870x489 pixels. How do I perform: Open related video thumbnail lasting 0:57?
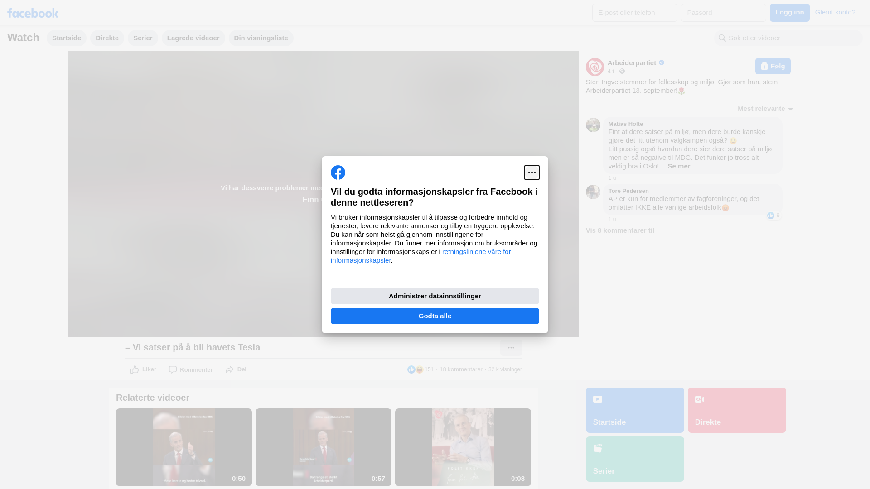point(324,447)
